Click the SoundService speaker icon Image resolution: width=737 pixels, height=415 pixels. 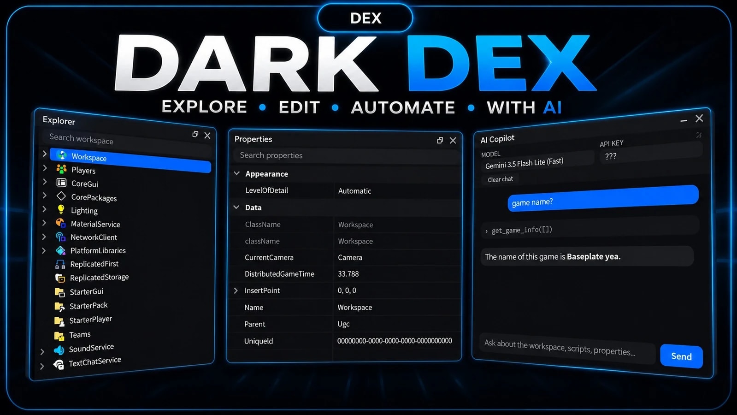click(59, 350)
